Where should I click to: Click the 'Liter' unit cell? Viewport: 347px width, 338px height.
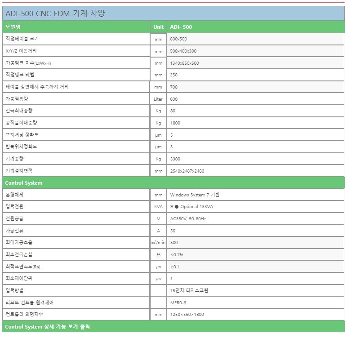(x=158, y=99)
